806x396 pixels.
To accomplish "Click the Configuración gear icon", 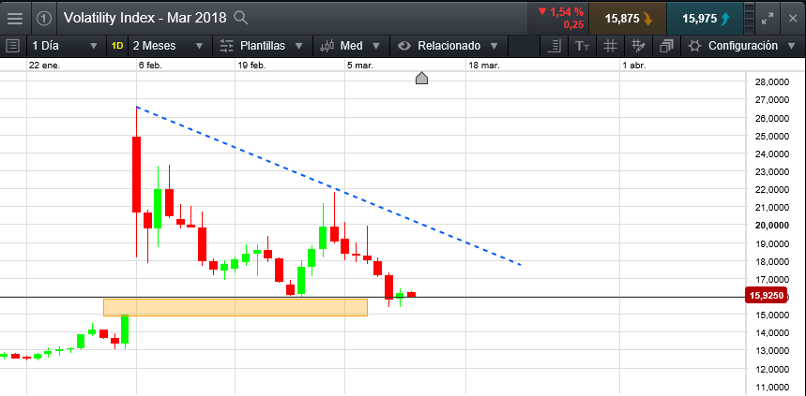I will coord(695,46).
